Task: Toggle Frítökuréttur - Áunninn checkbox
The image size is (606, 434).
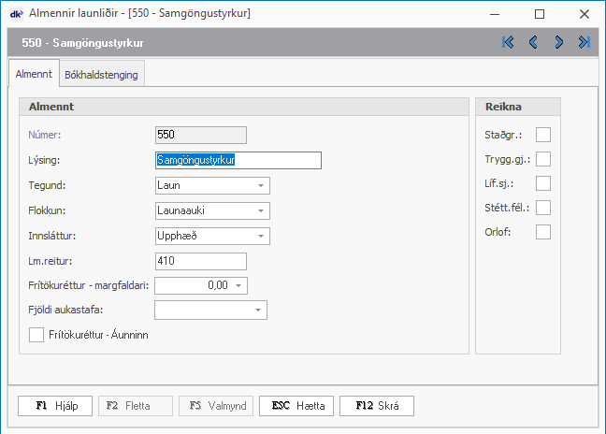Action: tap(37, 334)
